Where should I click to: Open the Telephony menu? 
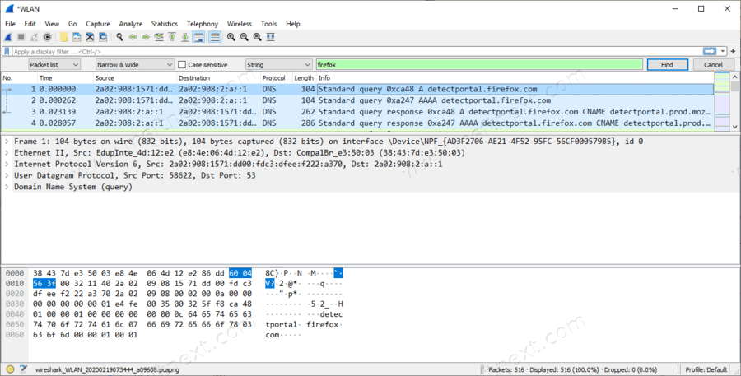203,24
